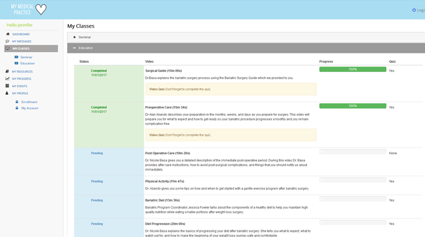Open the My Account link

pyautogui.click(x=30, y=108)
